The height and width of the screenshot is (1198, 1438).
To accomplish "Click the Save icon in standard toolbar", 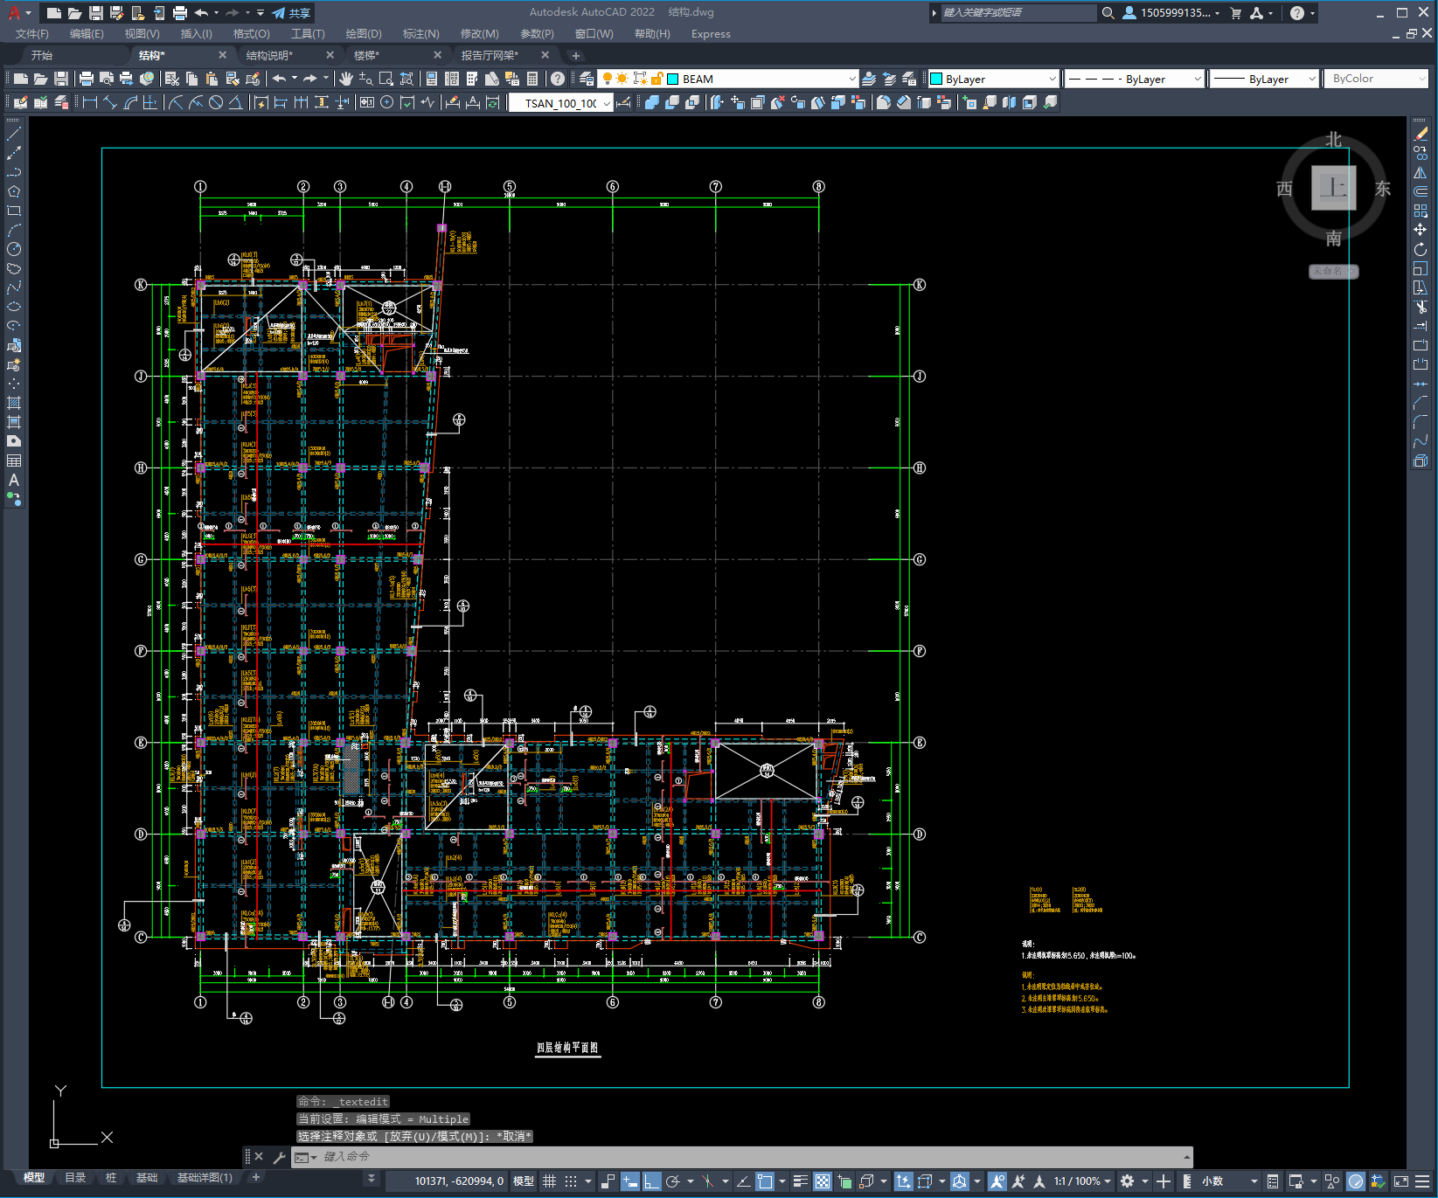I will tap(61, 79).
